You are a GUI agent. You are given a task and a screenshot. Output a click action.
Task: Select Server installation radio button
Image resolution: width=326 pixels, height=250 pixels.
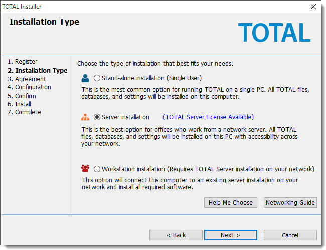(97, 117)
